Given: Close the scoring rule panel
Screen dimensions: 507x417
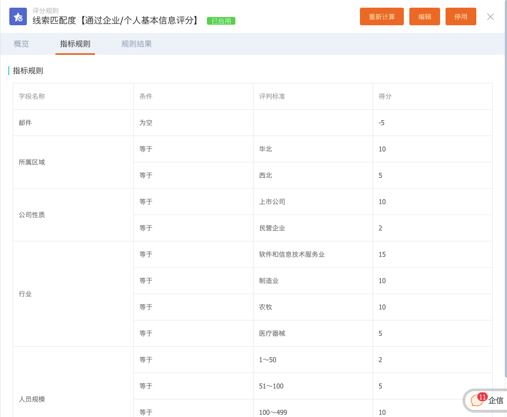Looking at the screenshot, I should [x=490, y=17].
